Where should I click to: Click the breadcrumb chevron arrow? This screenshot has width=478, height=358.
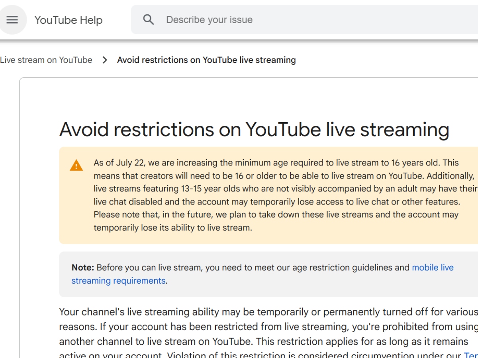105,60
